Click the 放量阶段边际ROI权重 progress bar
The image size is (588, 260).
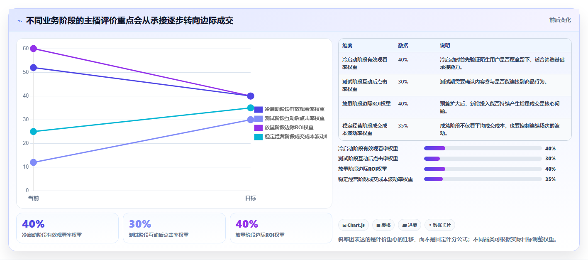click(x=483, y=169)
